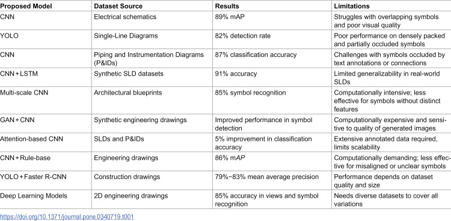451x221 pixels.
Task: Select the Construction drawings dataset cell
Action: (152, 181)
